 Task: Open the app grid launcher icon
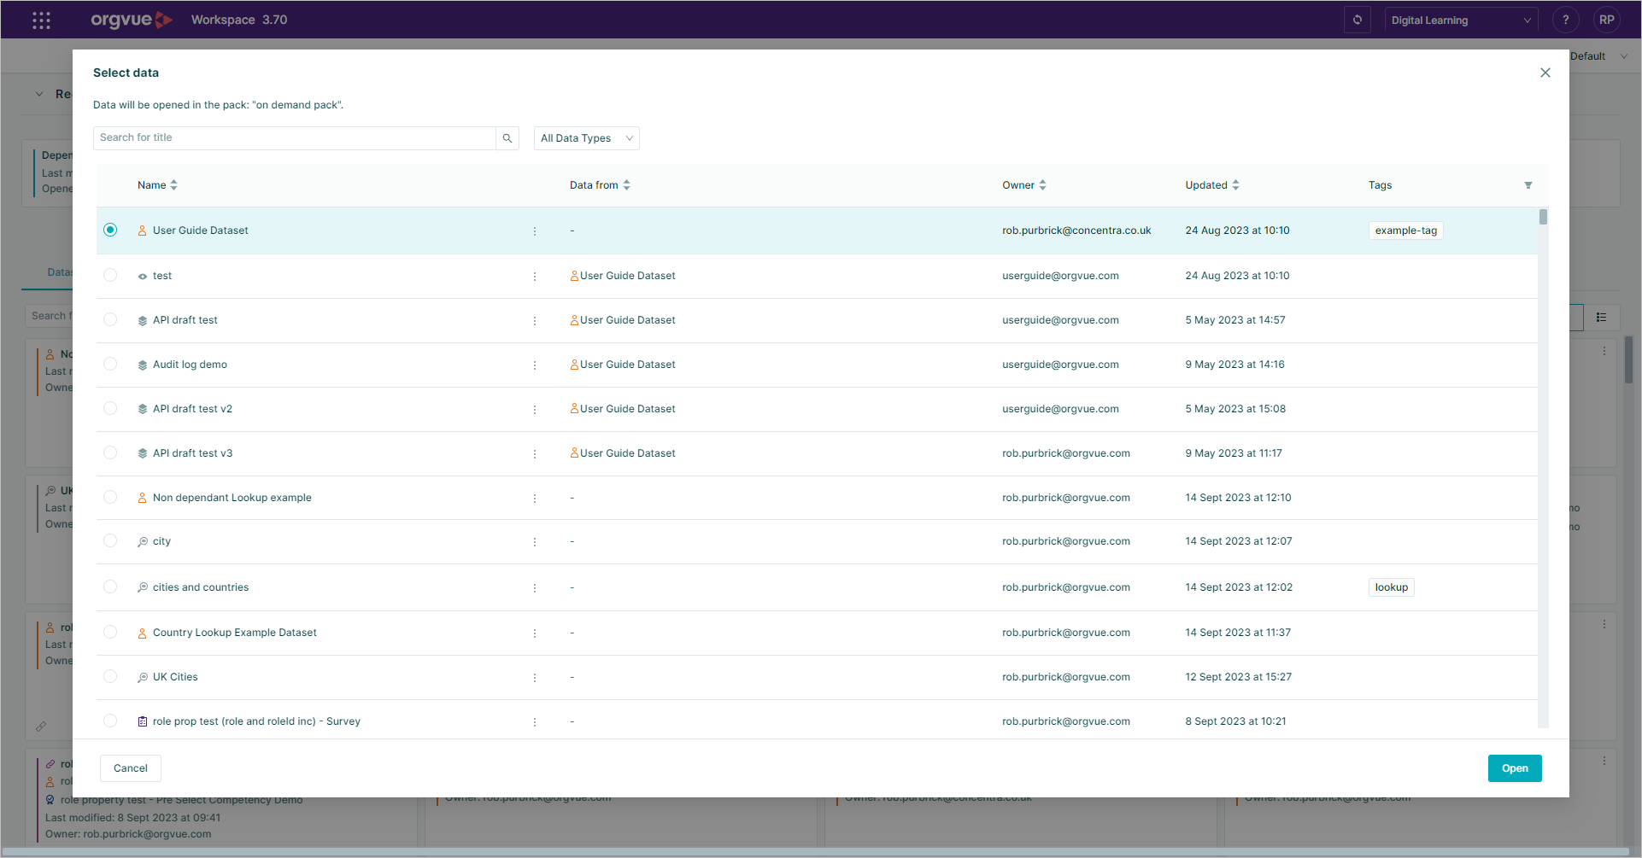pos(41,20)
